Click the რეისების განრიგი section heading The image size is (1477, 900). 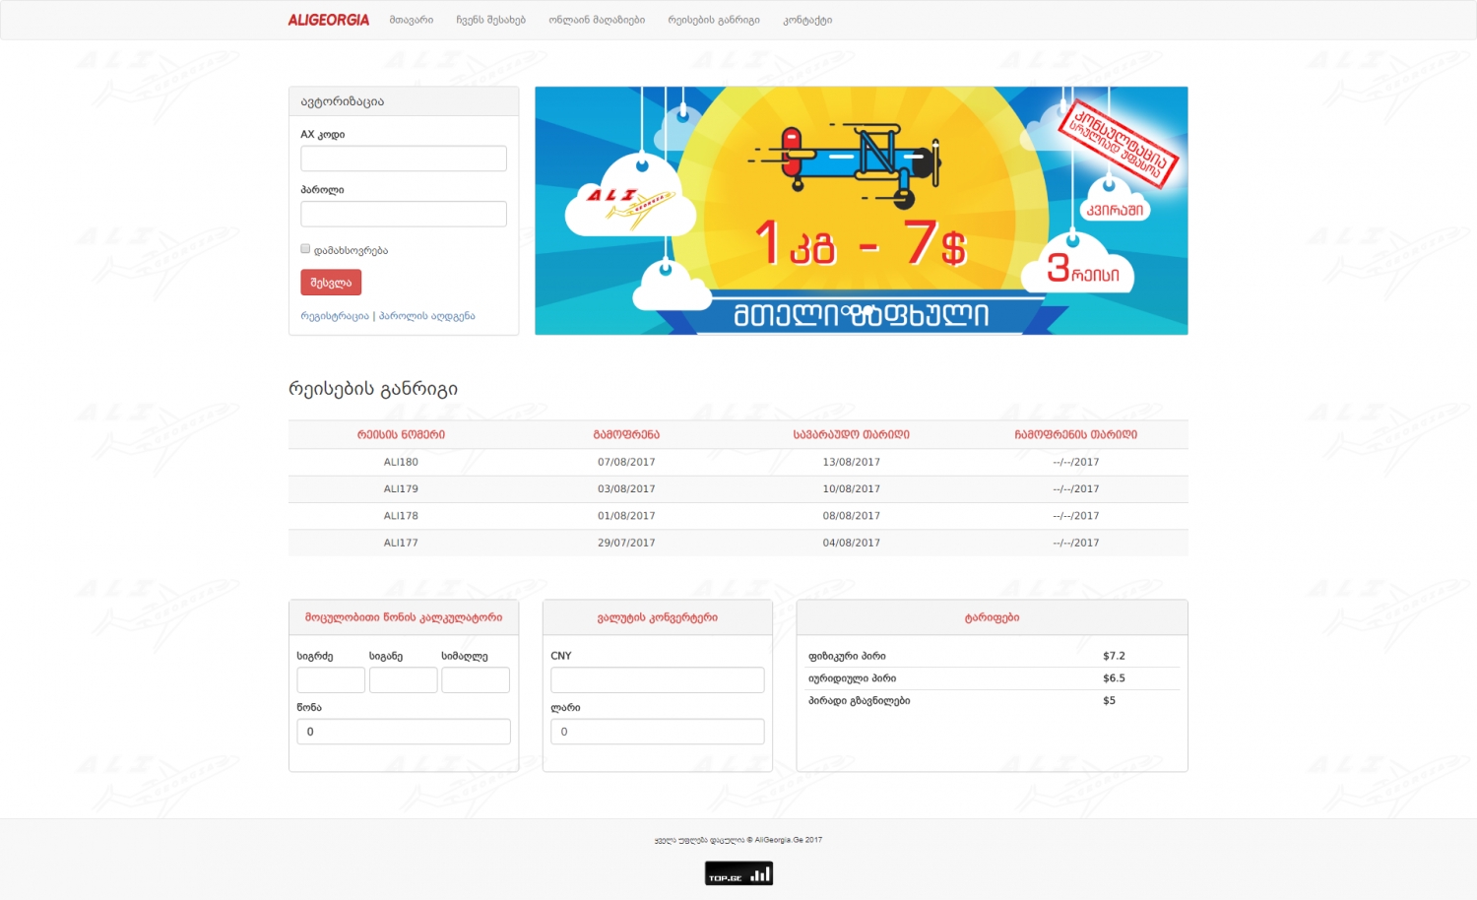tap(373, 389)
